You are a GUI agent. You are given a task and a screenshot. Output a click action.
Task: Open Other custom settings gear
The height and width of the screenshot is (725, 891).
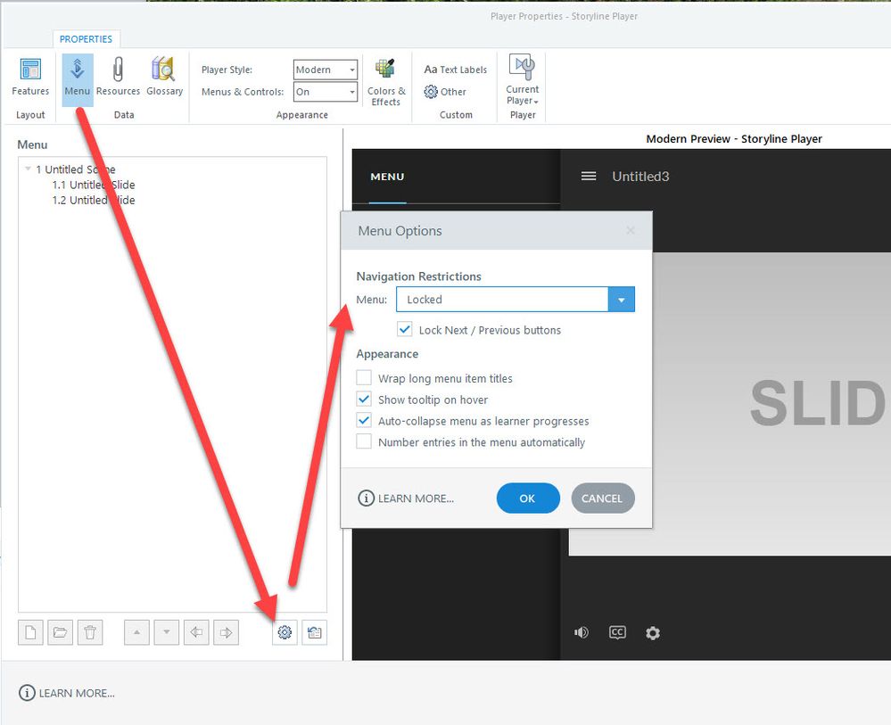[445, 92]
